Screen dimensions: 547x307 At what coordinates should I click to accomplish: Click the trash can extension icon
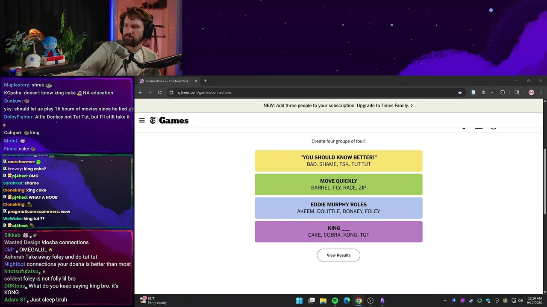(483, 93)
